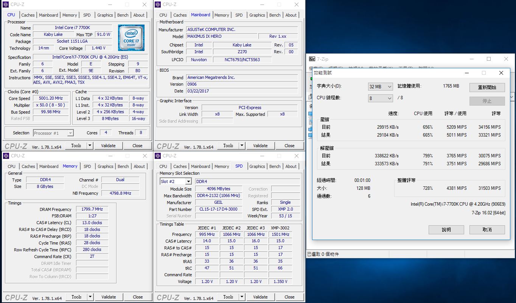Click Tools button in the Memory window
516x303 pixels.
[76, 297]
